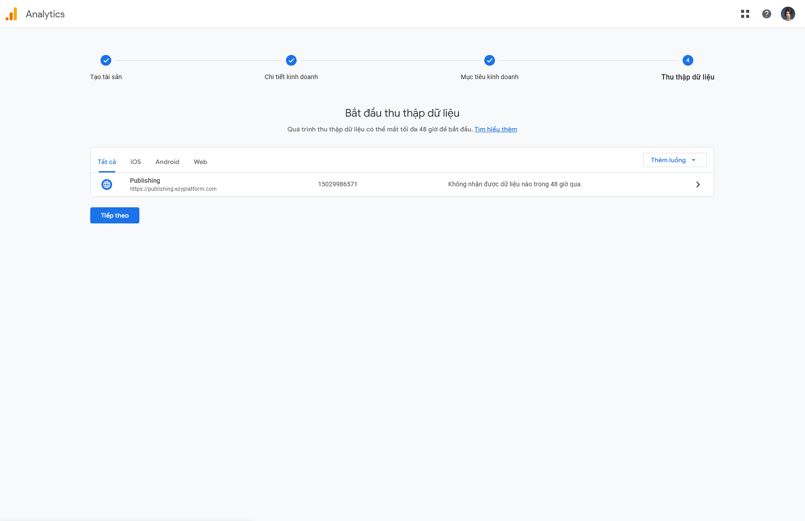Viewport: 805px width, 521px height.
Task: Click the Bắt đầu thu thập dữ liệu heading
Action: pos(402,113)
